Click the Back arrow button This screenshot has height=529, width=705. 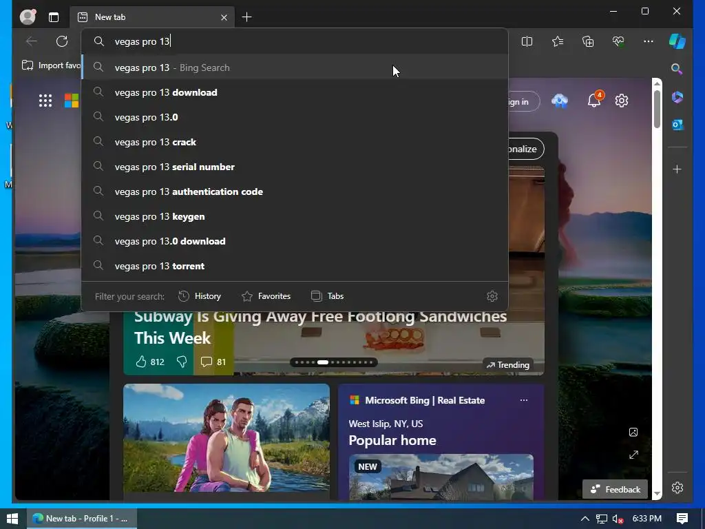[32, 41]
